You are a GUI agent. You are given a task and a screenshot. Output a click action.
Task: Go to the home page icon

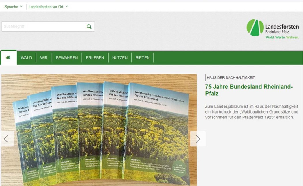[x=8, y=57]
